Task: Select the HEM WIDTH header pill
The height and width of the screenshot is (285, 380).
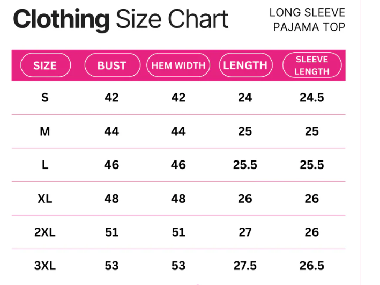Action: pos(178,65)
